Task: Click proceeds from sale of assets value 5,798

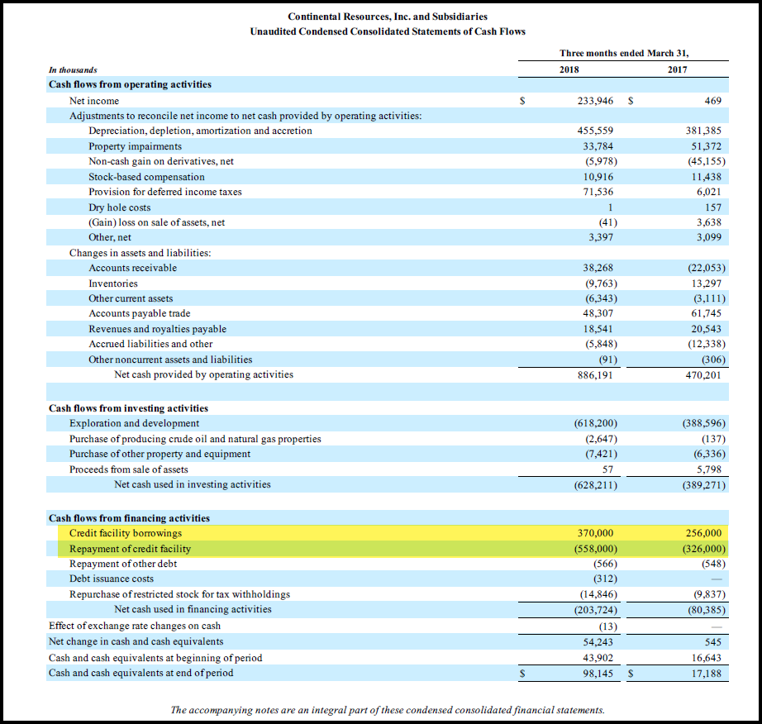Action: [709, 469]
